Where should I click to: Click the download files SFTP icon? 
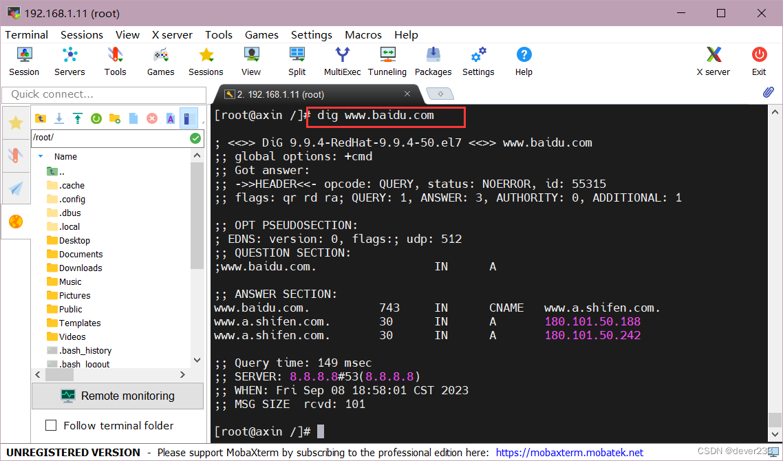(59, 118)
